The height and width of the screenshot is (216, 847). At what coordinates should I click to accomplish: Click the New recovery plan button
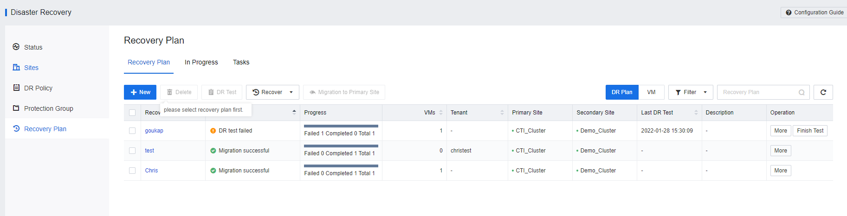[x=140, y=92]
